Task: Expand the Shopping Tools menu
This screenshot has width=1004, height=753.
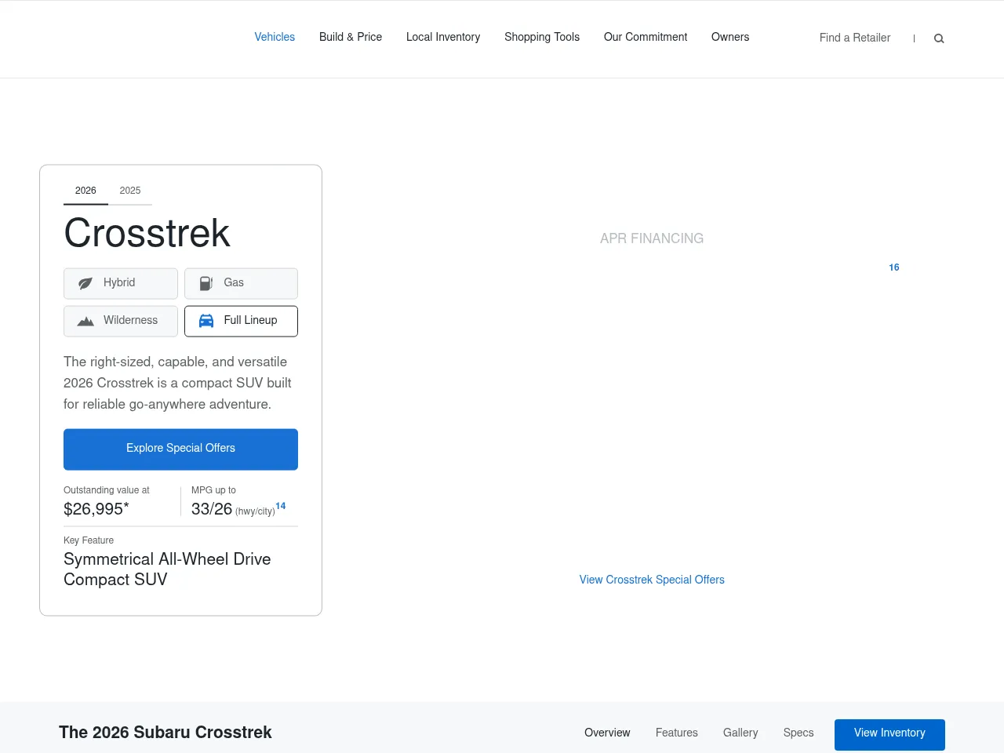Action: point(542,37)
